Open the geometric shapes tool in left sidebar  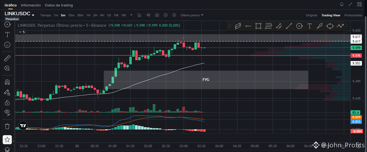pyautogui.click(x=7, y=24)
